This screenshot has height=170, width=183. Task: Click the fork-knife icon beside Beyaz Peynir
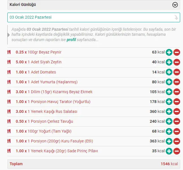pos(9,52)
